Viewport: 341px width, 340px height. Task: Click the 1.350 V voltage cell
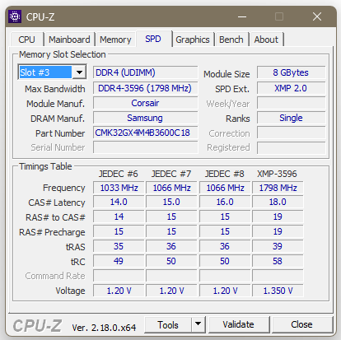coord(278,291)
